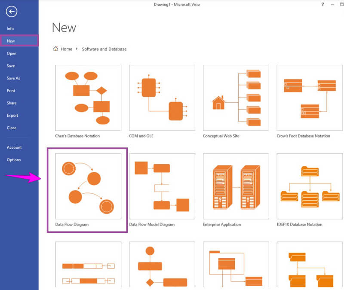Image resolution: width=344 pixels, height=290 pixels.
Task: Open Visio Help via the question mark icon
Action: (322, 4)
